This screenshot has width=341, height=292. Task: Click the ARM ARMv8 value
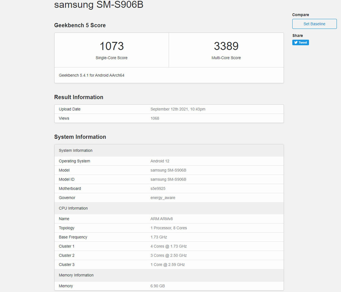(x=162, y=219)
